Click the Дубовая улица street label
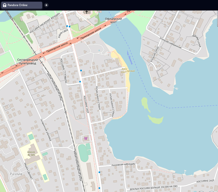Viewport: 218px width, 192px height. pyautogui.click(x=197, y=41)
